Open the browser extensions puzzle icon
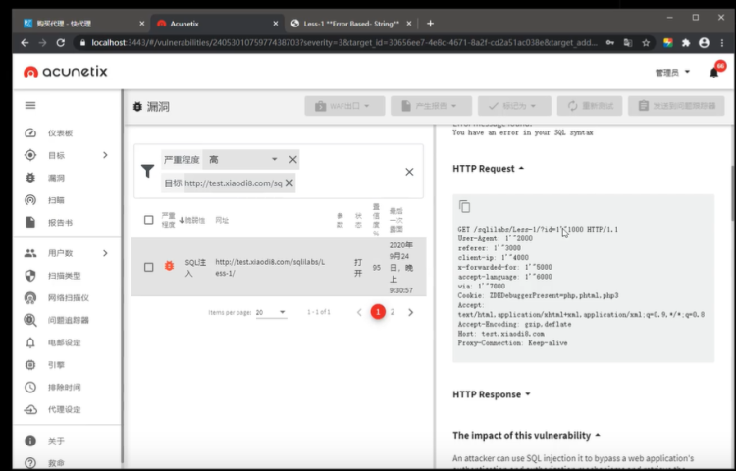The width and height of the screenshot is (736, 471). tap(686, 43)
